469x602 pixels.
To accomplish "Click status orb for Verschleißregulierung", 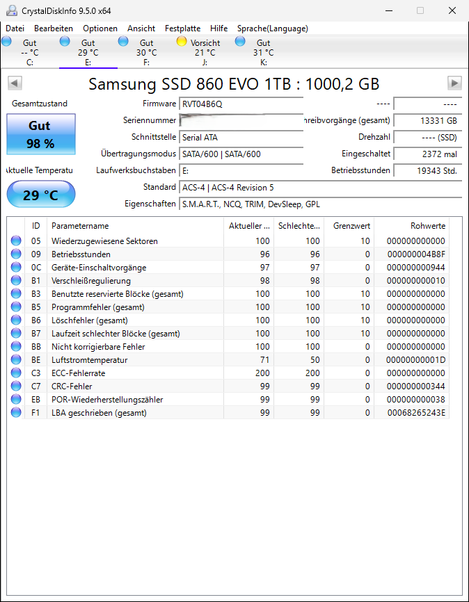I will [16, 281].
